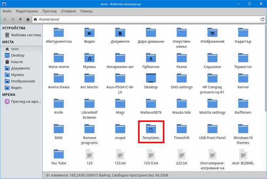
Task: Open home folder from toolbar home icon
Action: point(28,20)
